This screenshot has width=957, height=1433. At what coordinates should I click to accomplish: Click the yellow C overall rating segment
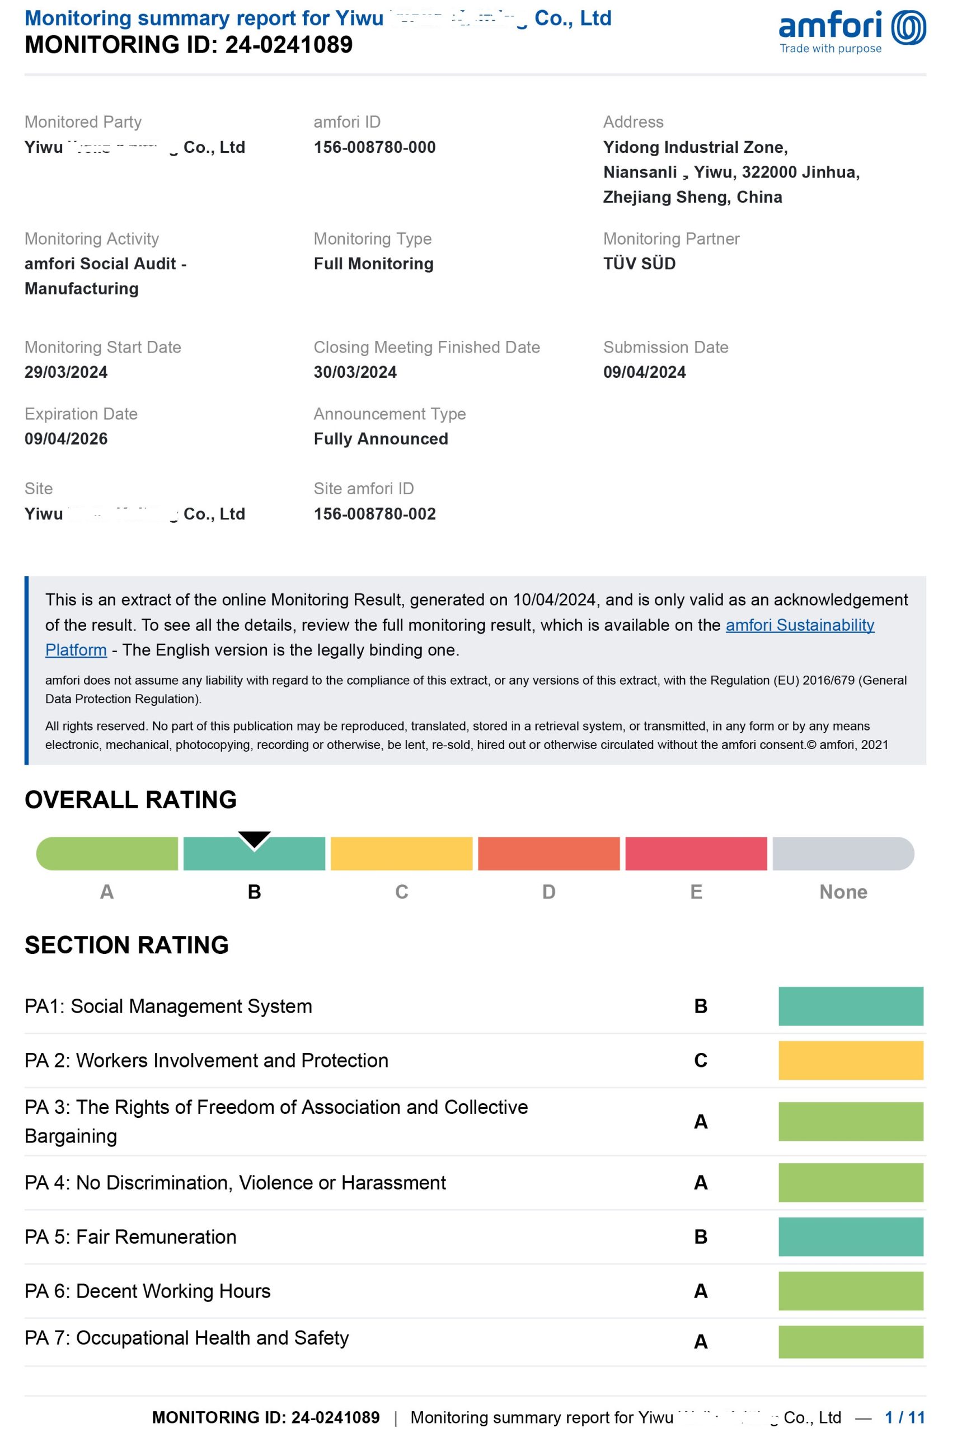click(x=401, y=853)
